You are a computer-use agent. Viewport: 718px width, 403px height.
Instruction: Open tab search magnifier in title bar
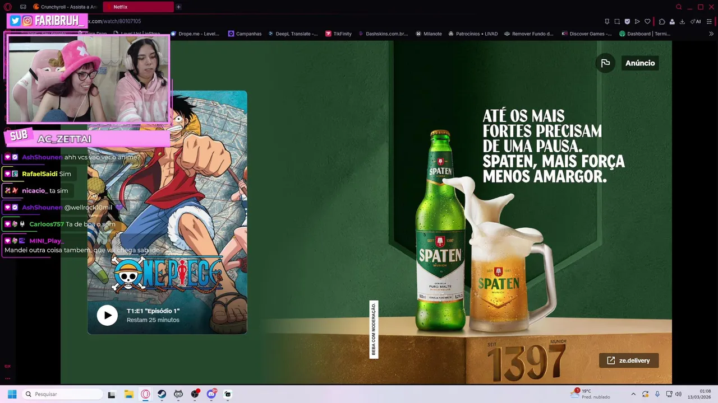pyautogui.click(x=679, y=7)
